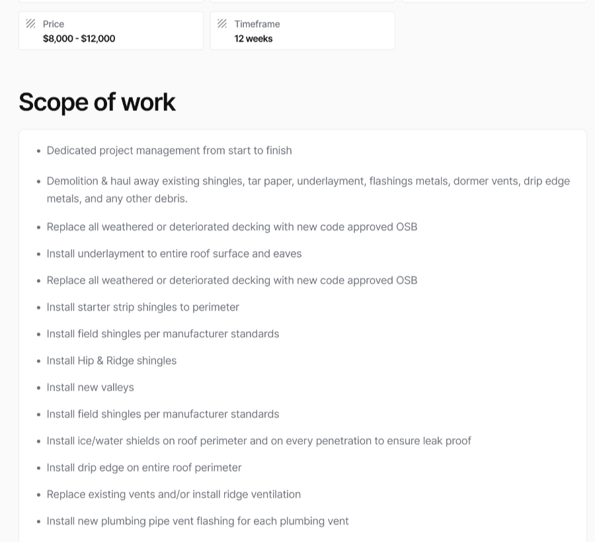Click the striped icon beside Timeframe
The width and height of the screenshot is (595, 542).
(x=222, y=24)
